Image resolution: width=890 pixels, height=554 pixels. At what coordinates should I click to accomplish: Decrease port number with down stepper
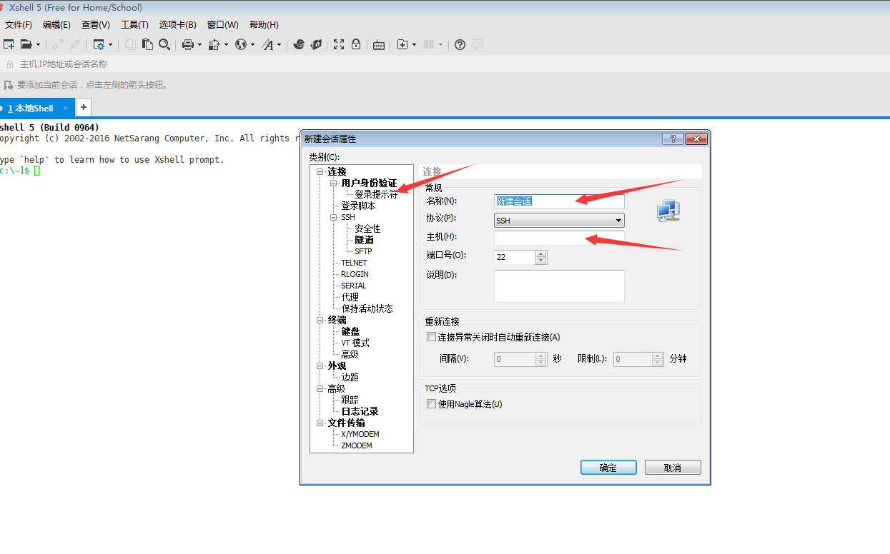[x=541, y=260]
